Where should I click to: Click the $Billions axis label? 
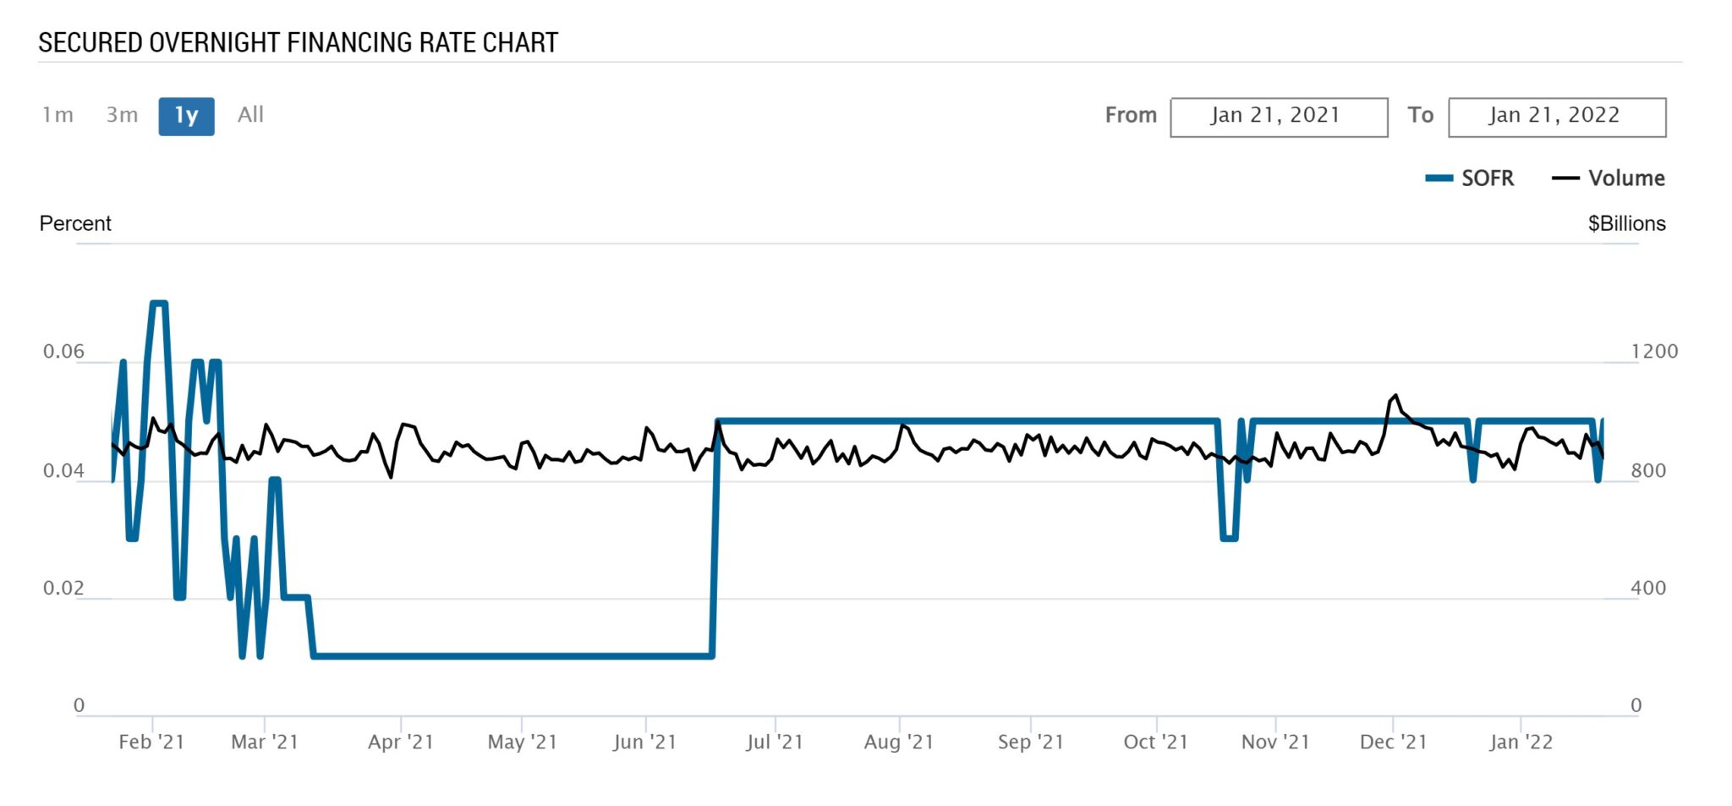1626,223
